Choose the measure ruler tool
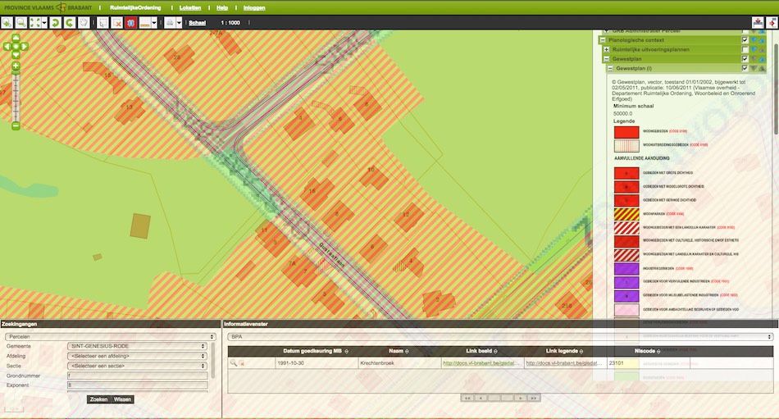 click(x=145, y=23)
